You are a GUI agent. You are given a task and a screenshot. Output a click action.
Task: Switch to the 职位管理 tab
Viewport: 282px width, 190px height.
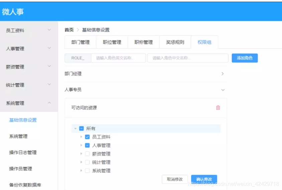tap(112, 42)
